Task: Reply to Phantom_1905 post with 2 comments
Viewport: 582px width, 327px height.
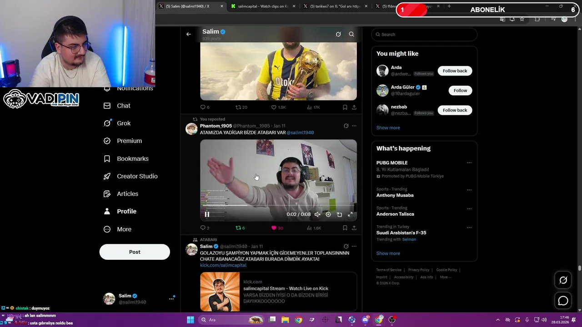Action: [205, 228]
